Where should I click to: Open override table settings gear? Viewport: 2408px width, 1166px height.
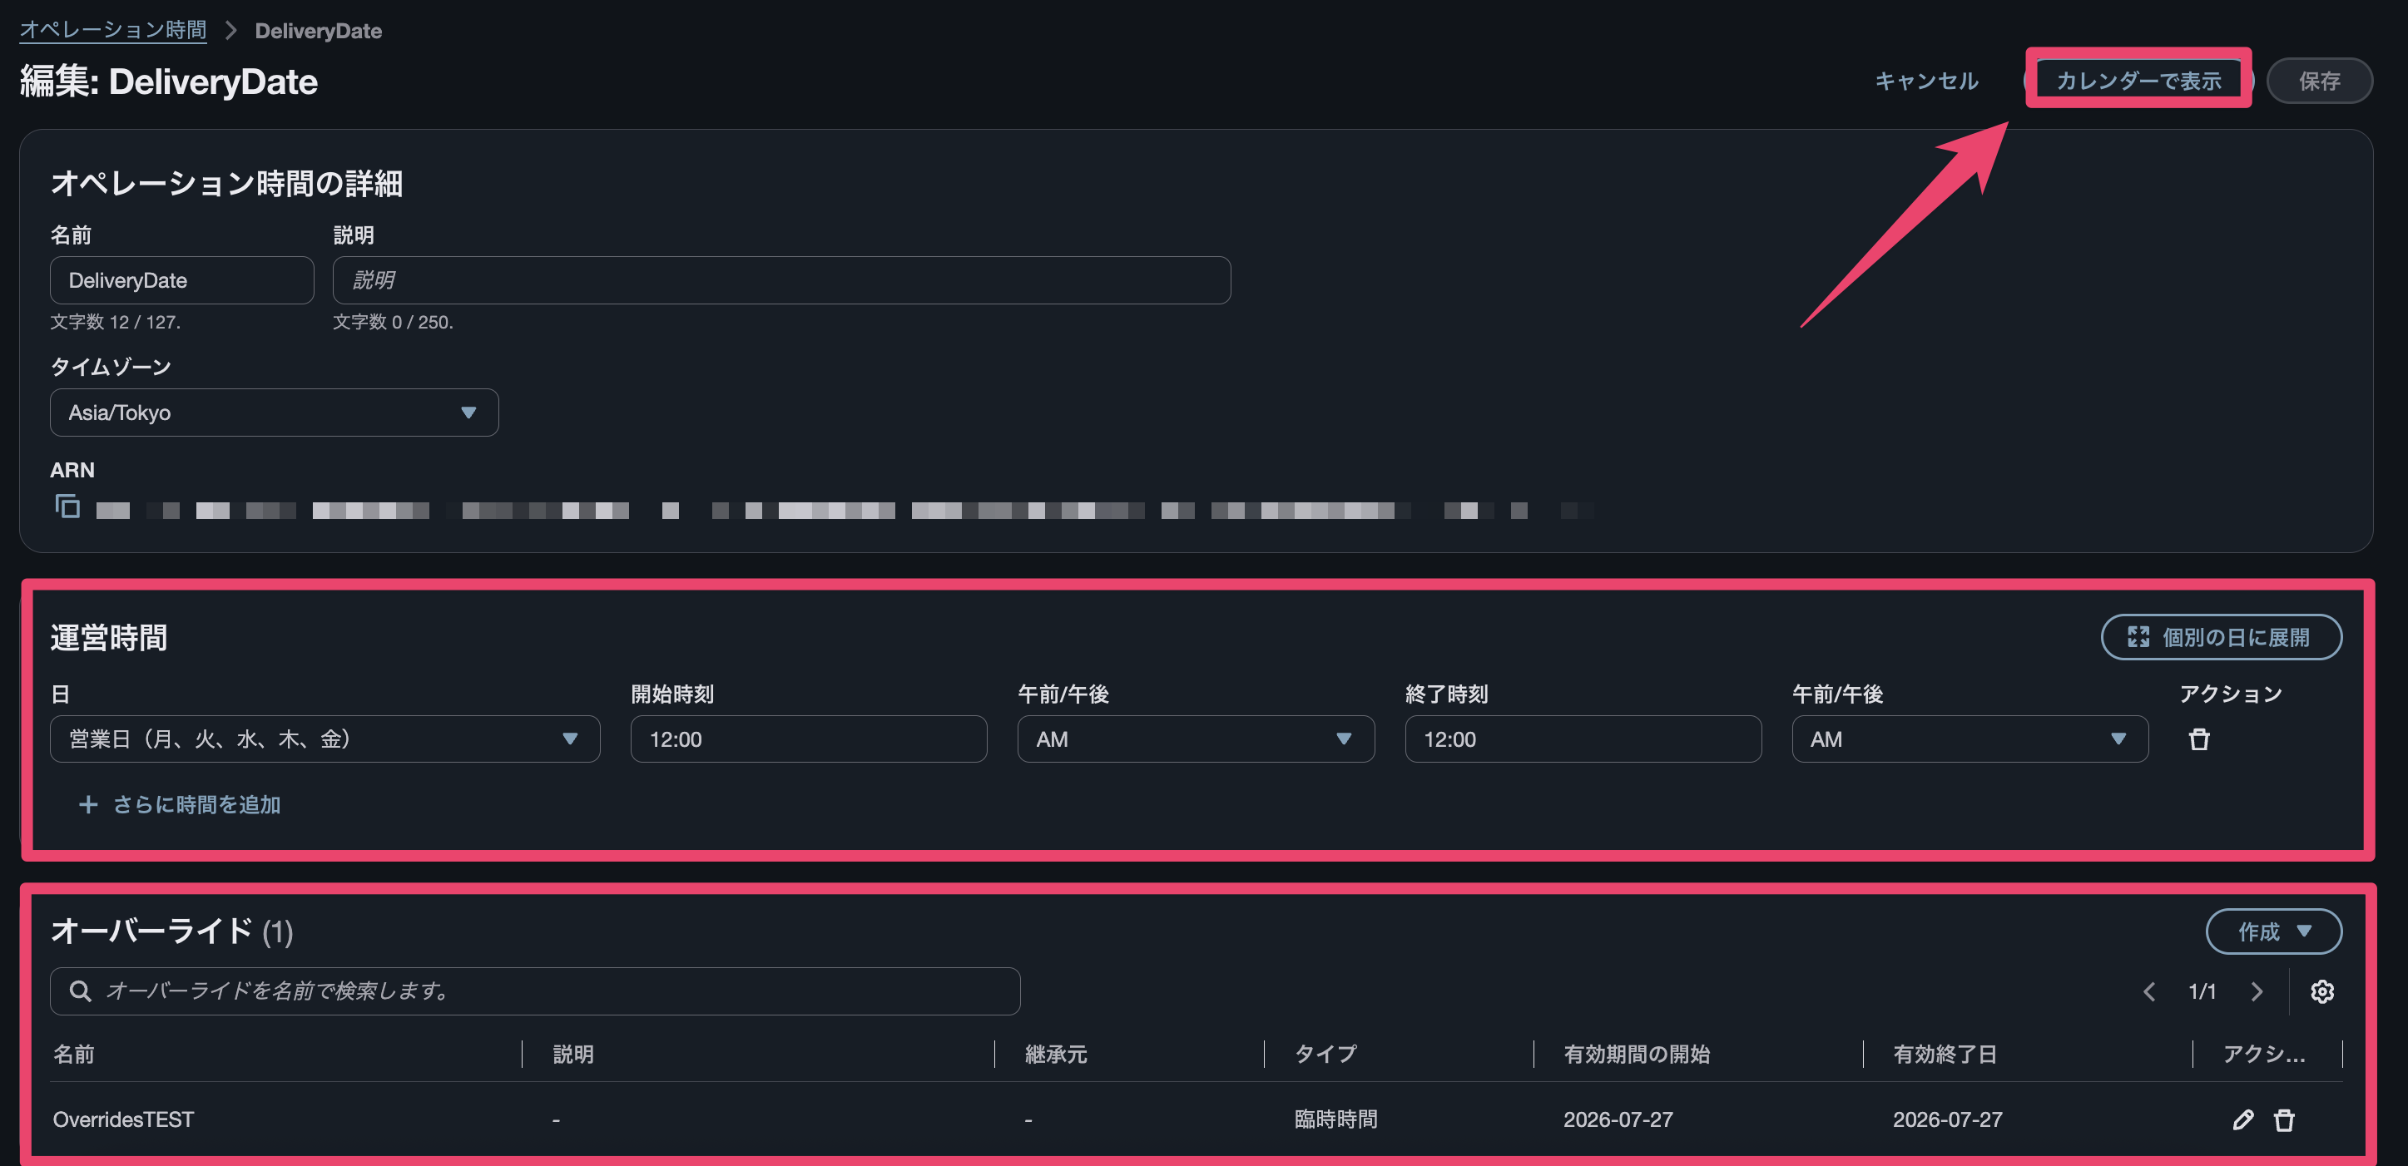click(x=2322, y=991)
